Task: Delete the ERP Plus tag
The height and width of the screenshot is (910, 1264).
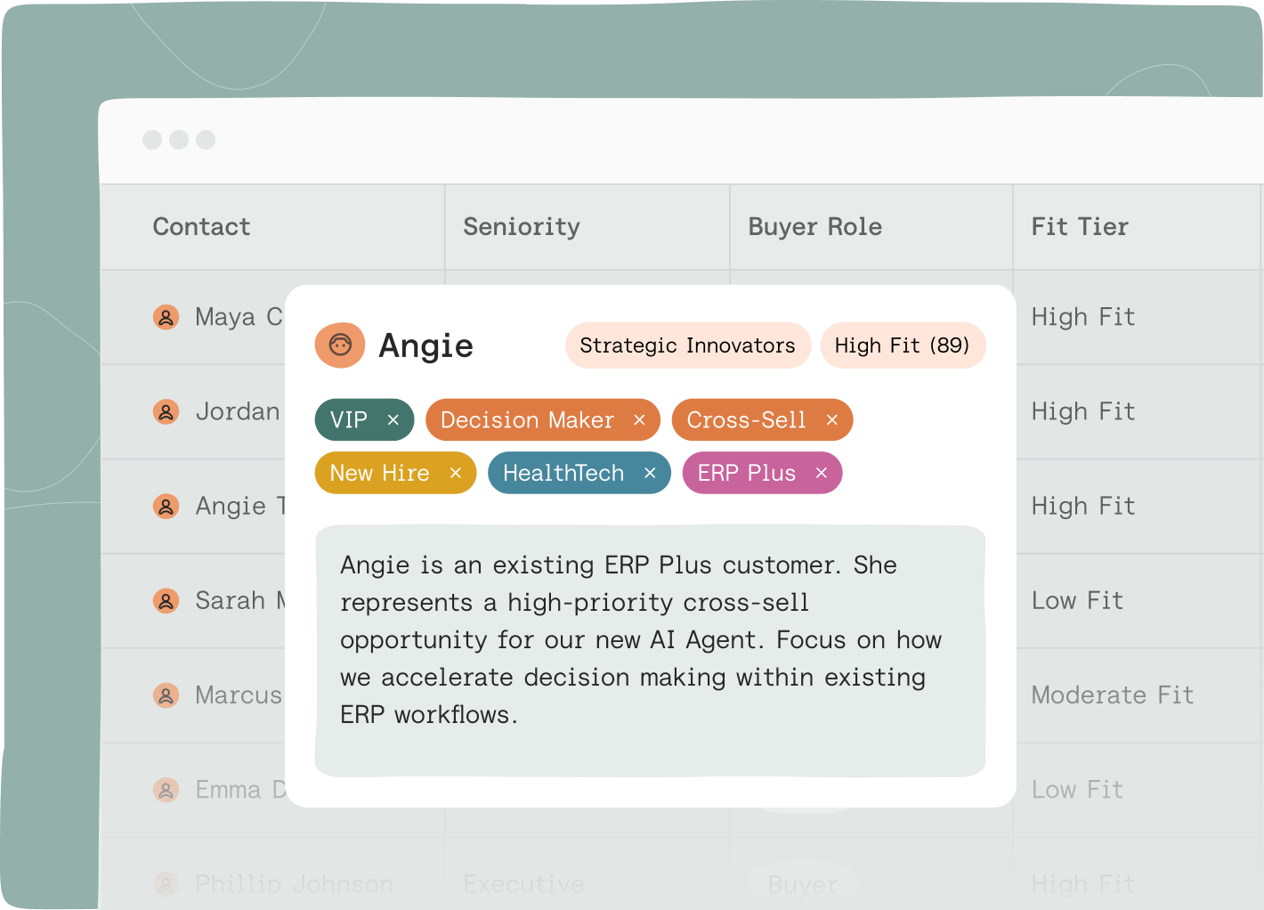Action: click(822, 473)
